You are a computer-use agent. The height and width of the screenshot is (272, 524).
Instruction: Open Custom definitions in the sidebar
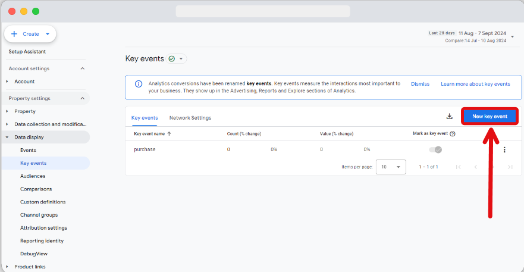point(43,202)
